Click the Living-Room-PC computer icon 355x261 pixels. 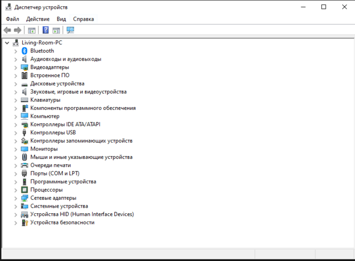16,43
